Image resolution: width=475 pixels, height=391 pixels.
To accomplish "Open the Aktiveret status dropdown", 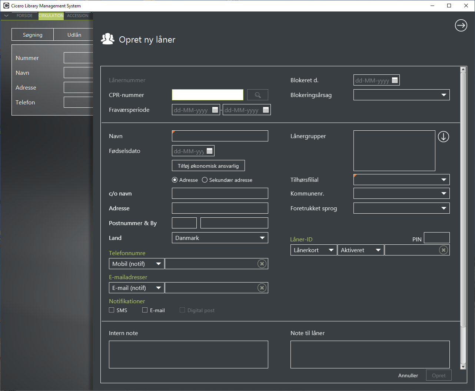I will [x=361, y=250].
